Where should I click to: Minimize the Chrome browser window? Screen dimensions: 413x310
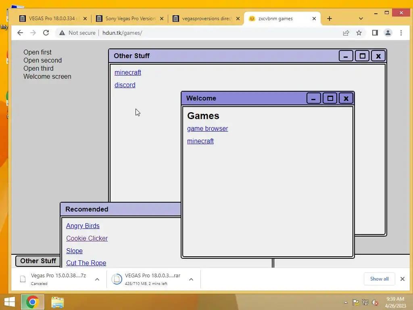[x=376, y=13]
